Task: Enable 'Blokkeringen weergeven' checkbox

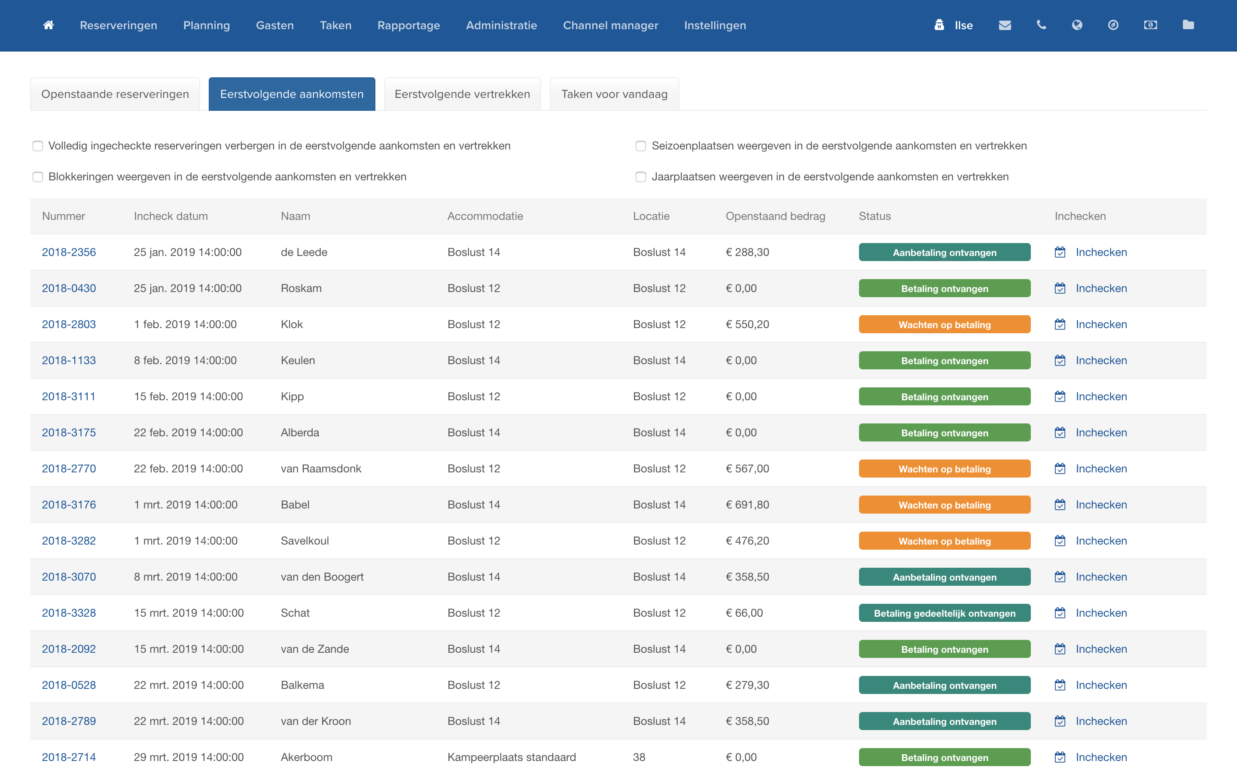Action: pyautogui.click(x=38, y=177)
